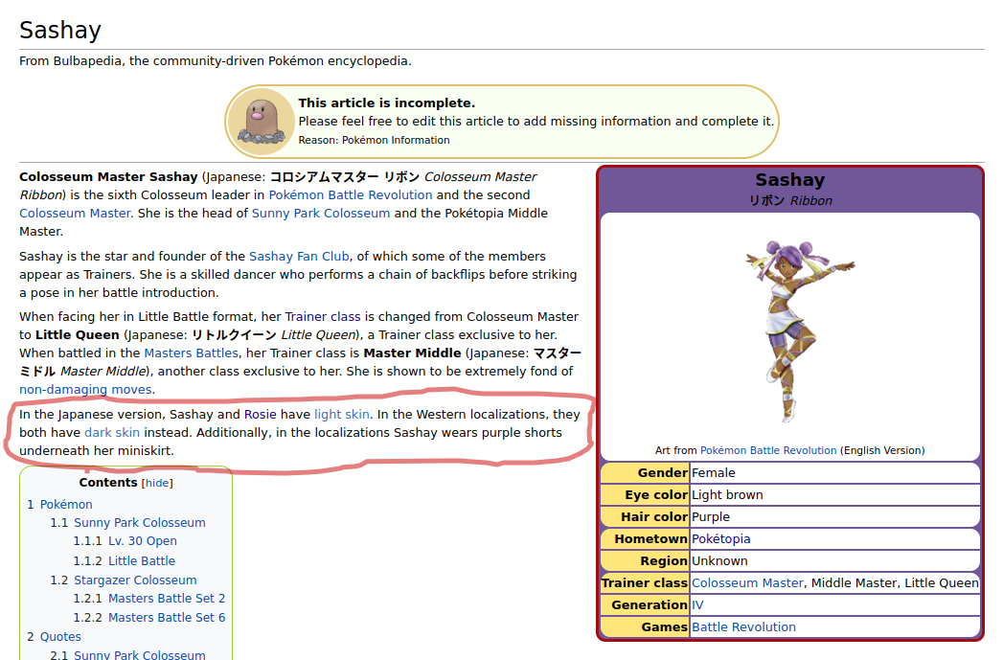
Task: Click the 'Reason: Pokémon Information' text
Action: pyautogui.click(x=375, y=140)
